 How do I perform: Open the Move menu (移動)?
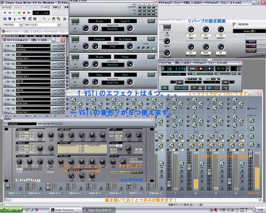57,7
